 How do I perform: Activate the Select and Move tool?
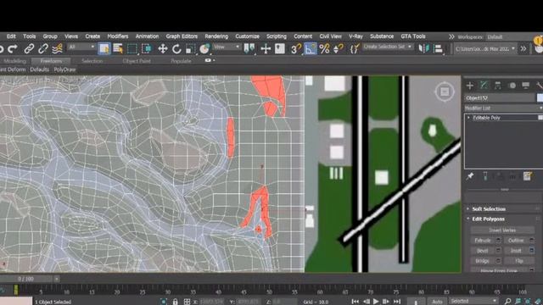click(162, 49)
